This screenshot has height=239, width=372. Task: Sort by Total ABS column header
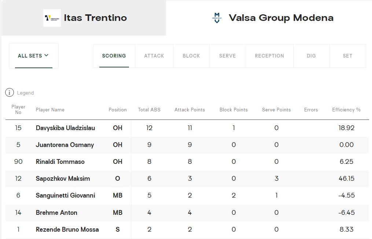click(x=149, y=110)
